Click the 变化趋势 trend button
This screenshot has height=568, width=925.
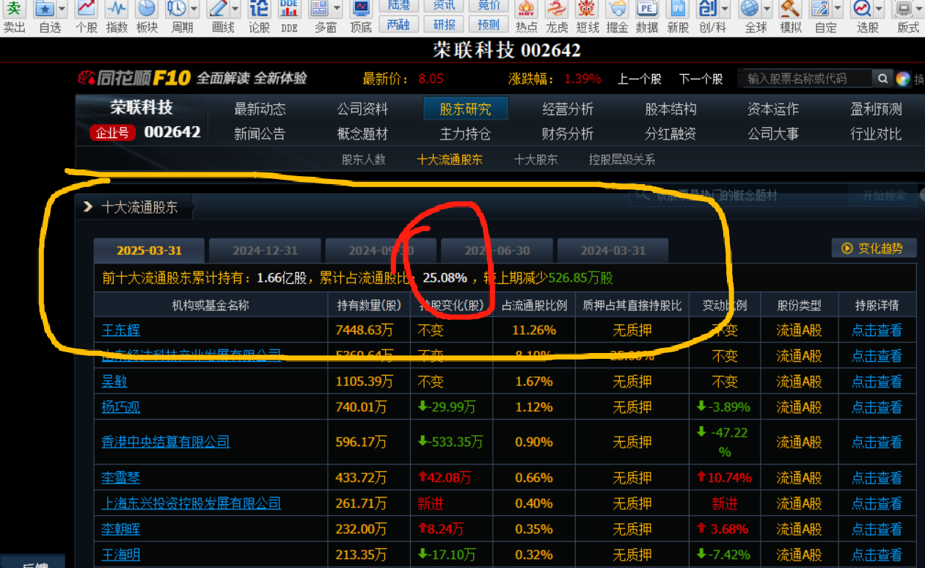click(x=874, y=248)
